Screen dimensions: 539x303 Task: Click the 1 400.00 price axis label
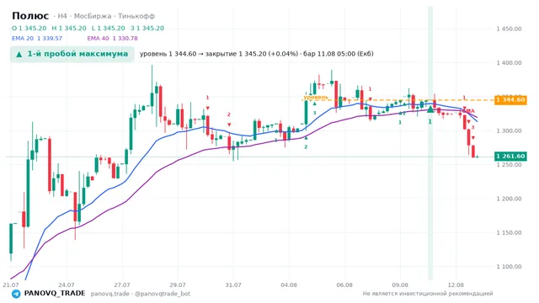point(509,63)
